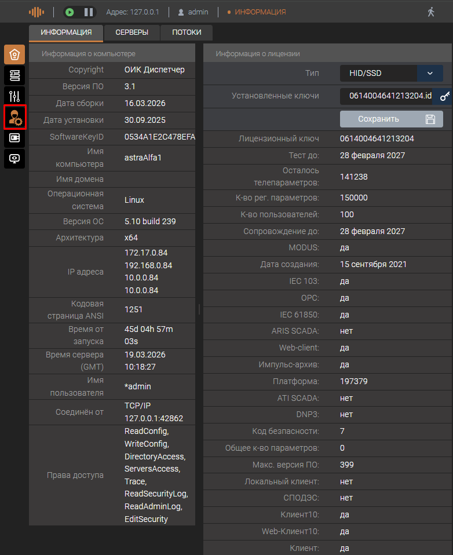Expand the HID/SSD type dropdown arrow

click(x=430, y=74)
